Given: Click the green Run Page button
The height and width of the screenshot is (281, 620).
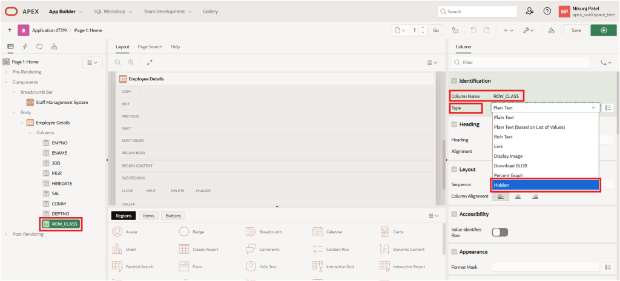Looking at the screenshot, I should point(602,30).
